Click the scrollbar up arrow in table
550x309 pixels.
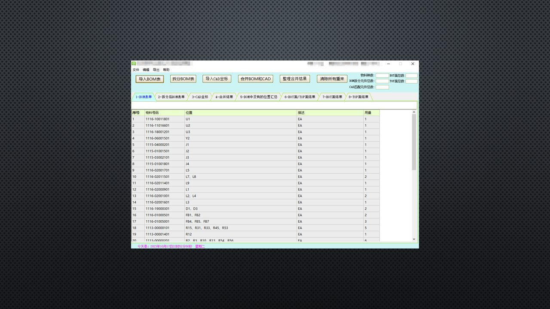coord(414,112)
